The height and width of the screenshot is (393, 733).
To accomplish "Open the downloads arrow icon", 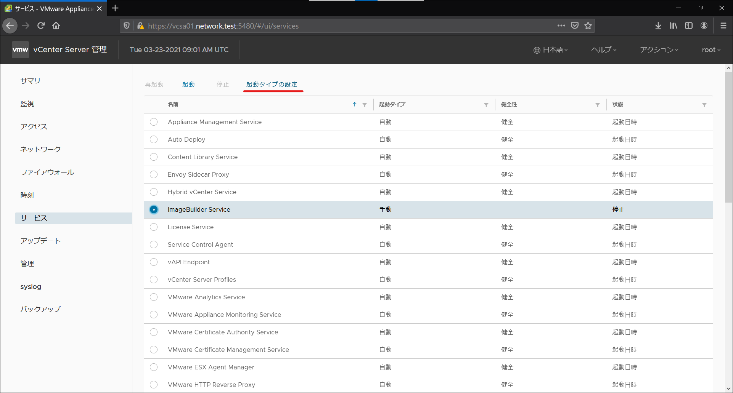I will click(x=658, y=26).
